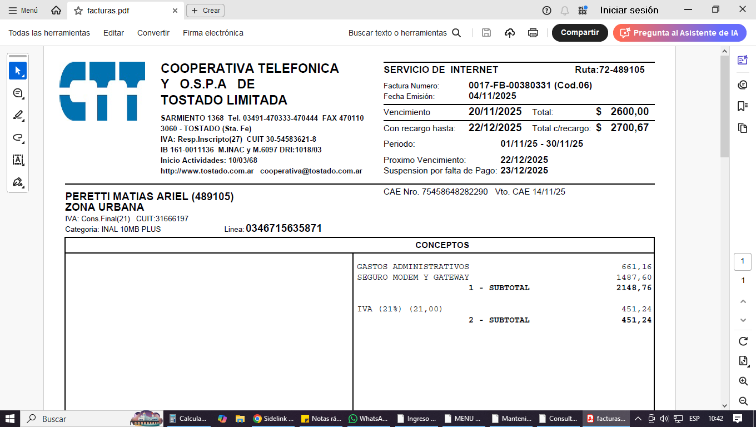Viewport: 756px width, 427px height.
Task: Go to previous page with up chevron
Action: pos(743,301)
